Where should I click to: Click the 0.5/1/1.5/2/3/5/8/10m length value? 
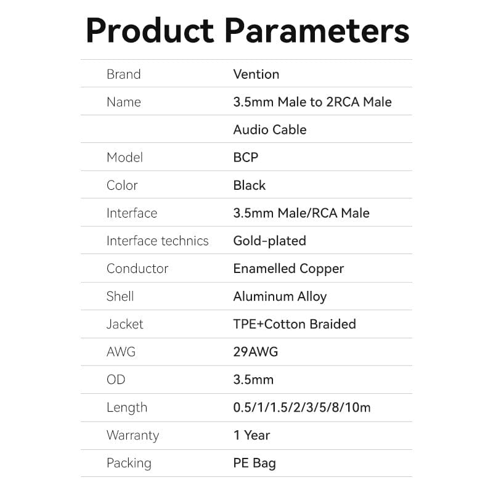point(301,407)
